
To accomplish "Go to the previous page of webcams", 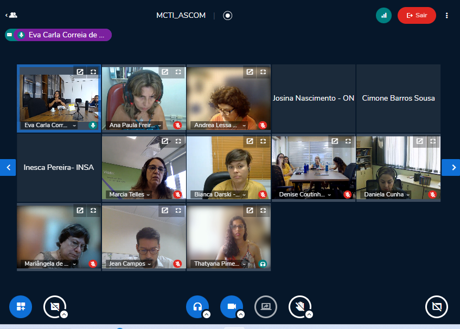I will 8,168.
